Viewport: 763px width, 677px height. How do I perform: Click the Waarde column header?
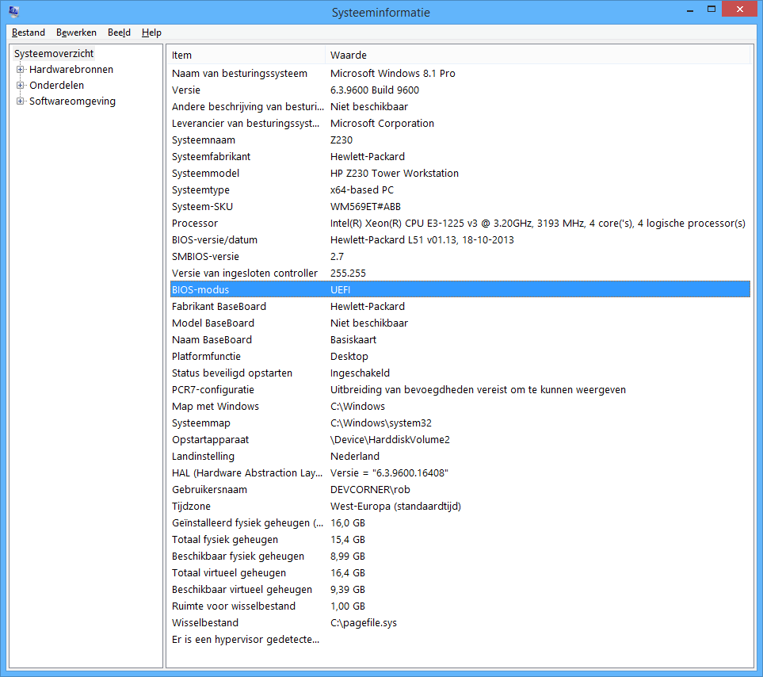pyautogui.click(x=538, y=55)
